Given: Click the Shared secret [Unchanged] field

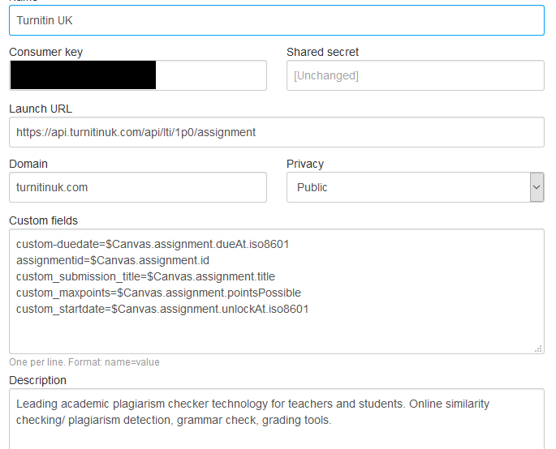Looking at the screenshot, I should (415, 75).
